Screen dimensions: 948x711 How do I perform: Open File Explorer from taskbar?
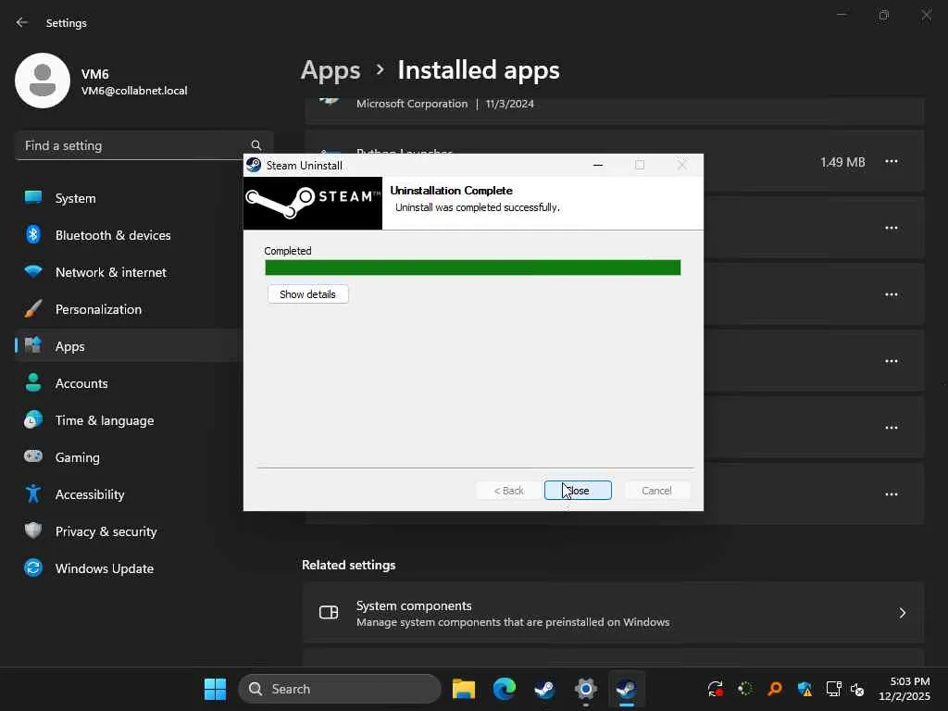pyautogui.click(x=464, y=689)
